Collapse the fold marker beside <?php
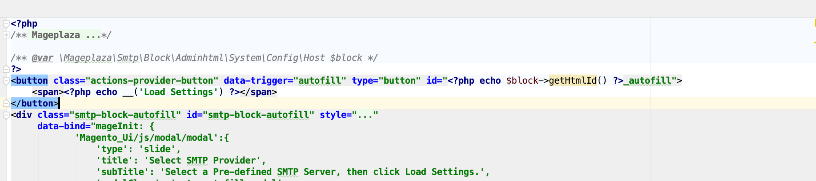The height and width of the screenshot is (181, 816). (x=6, y=24)
